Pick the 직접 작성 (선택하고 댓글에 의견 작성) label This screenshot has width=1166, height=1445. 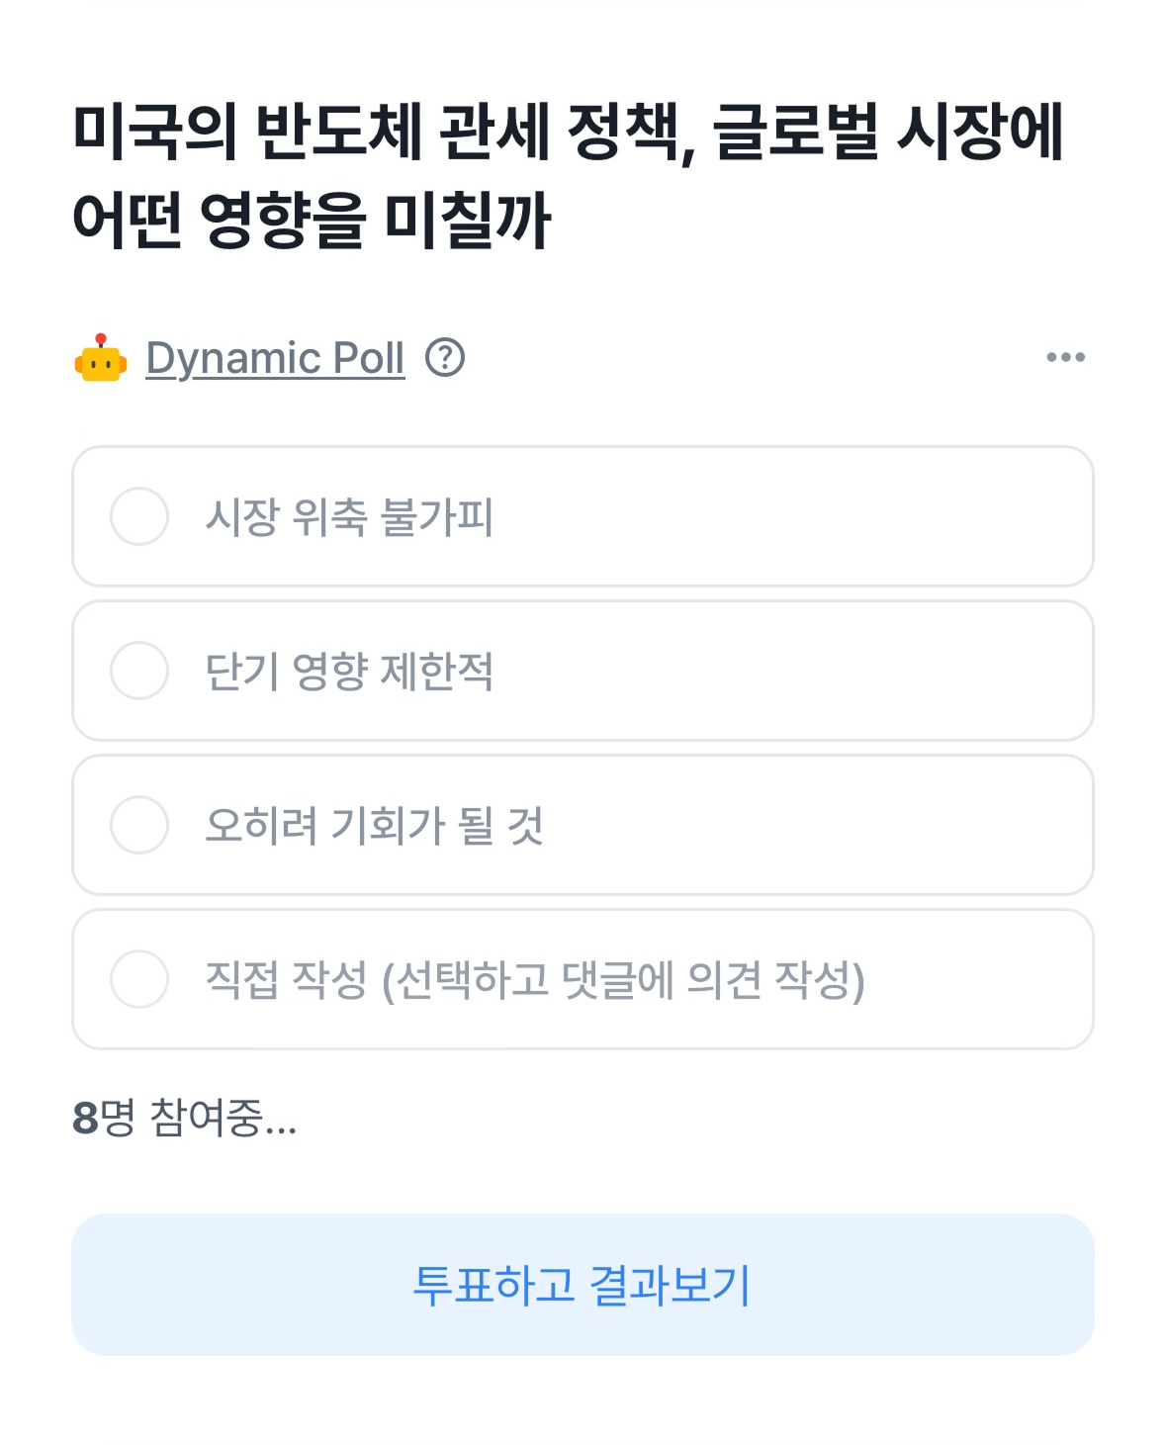535,980
